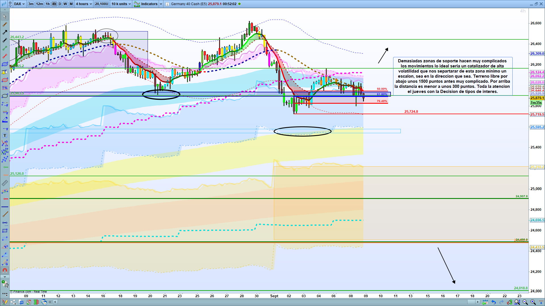
Task: Open chart settings wrench candlestick icon
Action: pos(510,302)
